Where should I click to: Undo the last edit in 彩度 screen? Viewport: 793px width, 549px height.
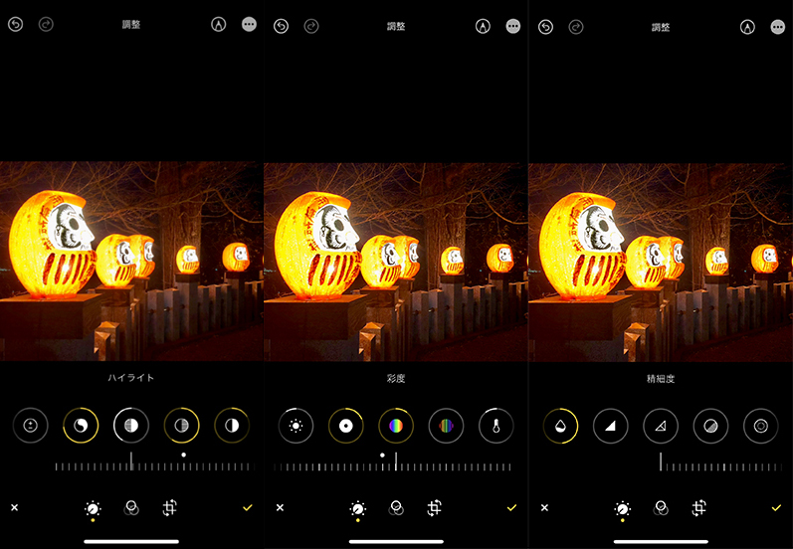(x=281, y=26)
